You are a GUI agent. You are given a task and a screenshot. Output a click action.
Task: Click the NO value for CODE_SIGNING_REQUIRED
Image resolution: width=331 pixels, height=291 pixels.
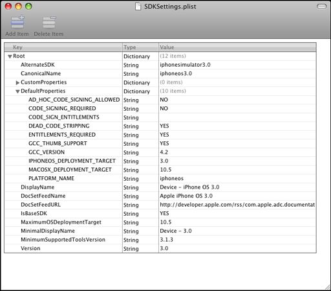pyautogui.click(x=164, y=108)
